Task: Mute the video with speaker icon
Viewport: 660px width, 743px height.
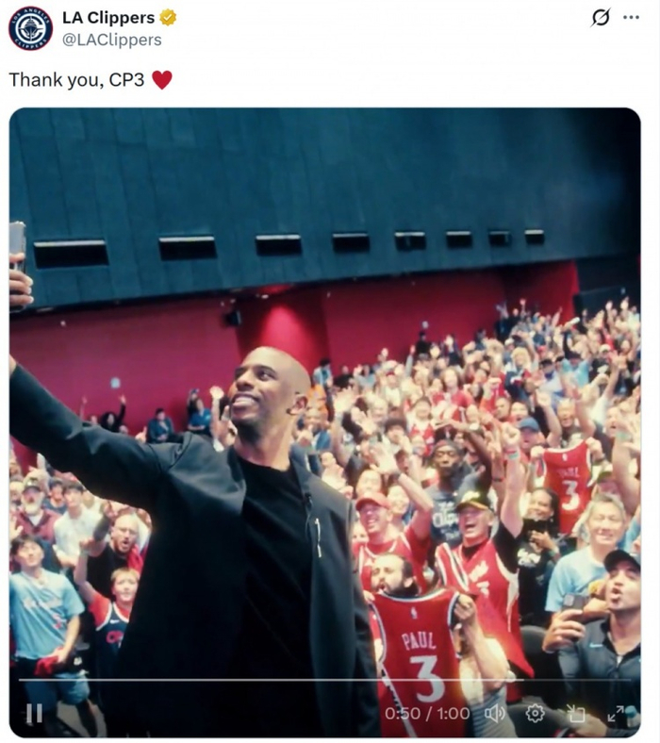Action: point(495,713)
